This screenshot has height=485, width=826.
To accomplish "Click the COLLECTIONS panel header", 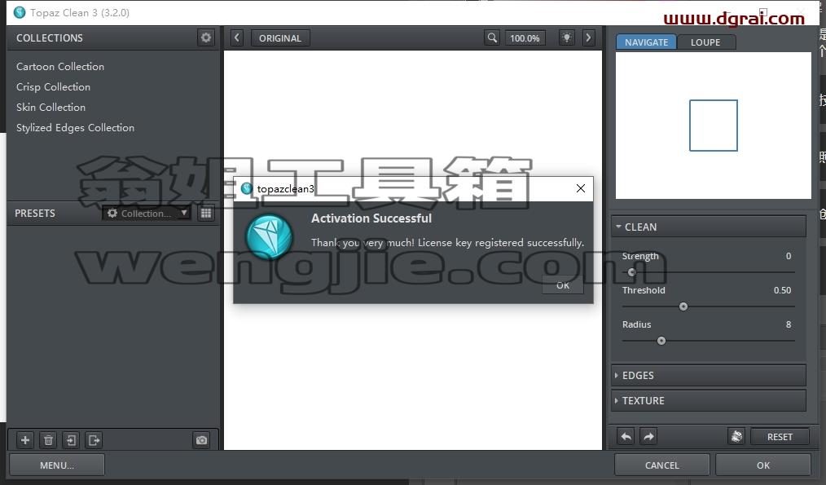I will coord(50,38).
